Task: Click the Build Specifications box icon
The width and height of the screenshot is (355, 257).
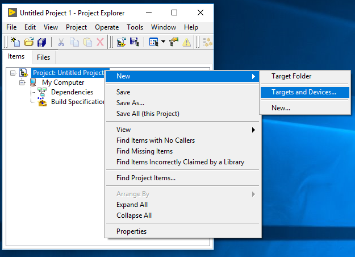Action: pyautogui.click(x=42, y=102)
